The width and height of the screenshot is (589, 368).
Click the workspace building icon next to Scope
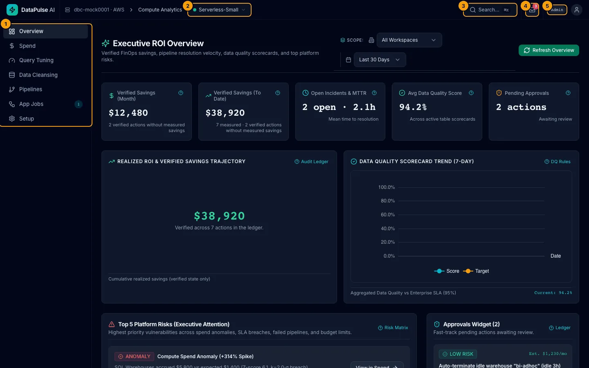click(x=371, y=40)
